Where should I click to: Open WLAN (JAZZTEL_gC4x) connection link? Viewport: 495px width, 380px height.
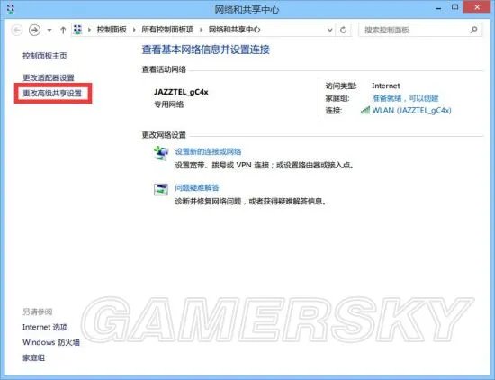pos(411,110)
